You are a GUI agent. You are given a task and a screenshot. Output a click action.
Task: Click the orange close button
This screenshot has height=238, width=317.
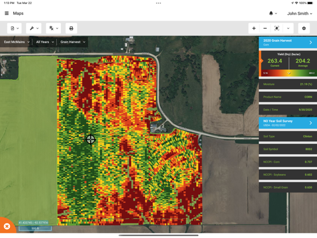7,226
